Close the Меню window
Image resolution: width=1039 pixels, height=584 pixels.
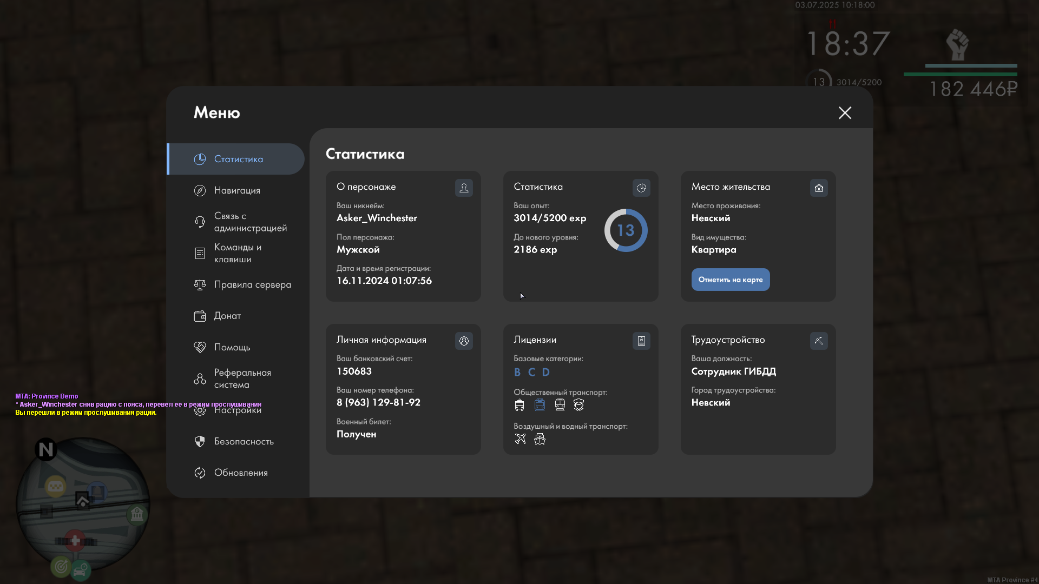click(845, 112)
